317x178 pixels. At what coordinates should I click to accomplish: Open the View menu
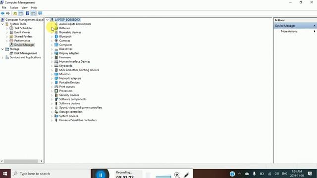click(x=24, y=8)
